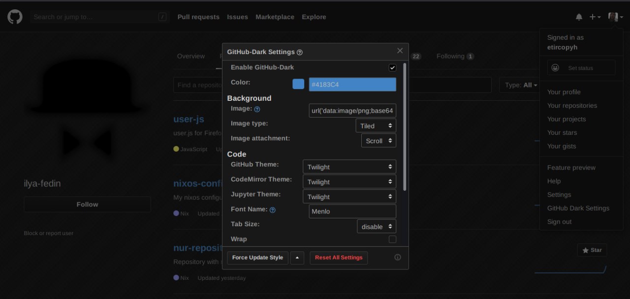Switch to the Overview tab
Viewport: 630px width, 299px height.
click(x=191, y=56)
